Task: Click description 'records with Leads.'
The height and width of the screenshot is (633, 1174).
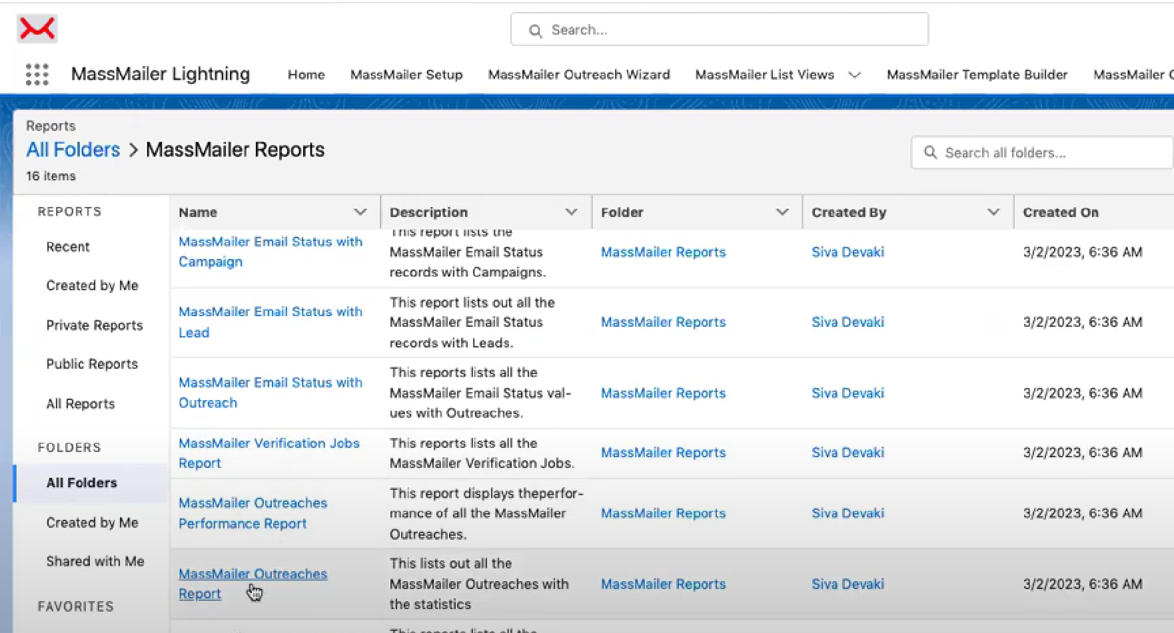Action: pyautogui.click(x=451, y=343)
